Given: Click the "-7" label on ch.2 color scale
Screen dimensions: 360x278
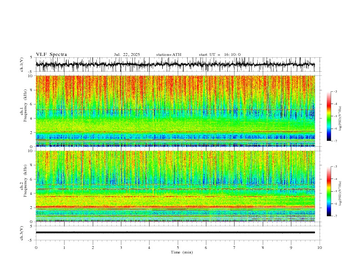Looking at the screenshot, I should [x=335, y=216].
